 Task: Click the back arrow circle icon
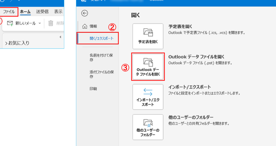point(85,13)
